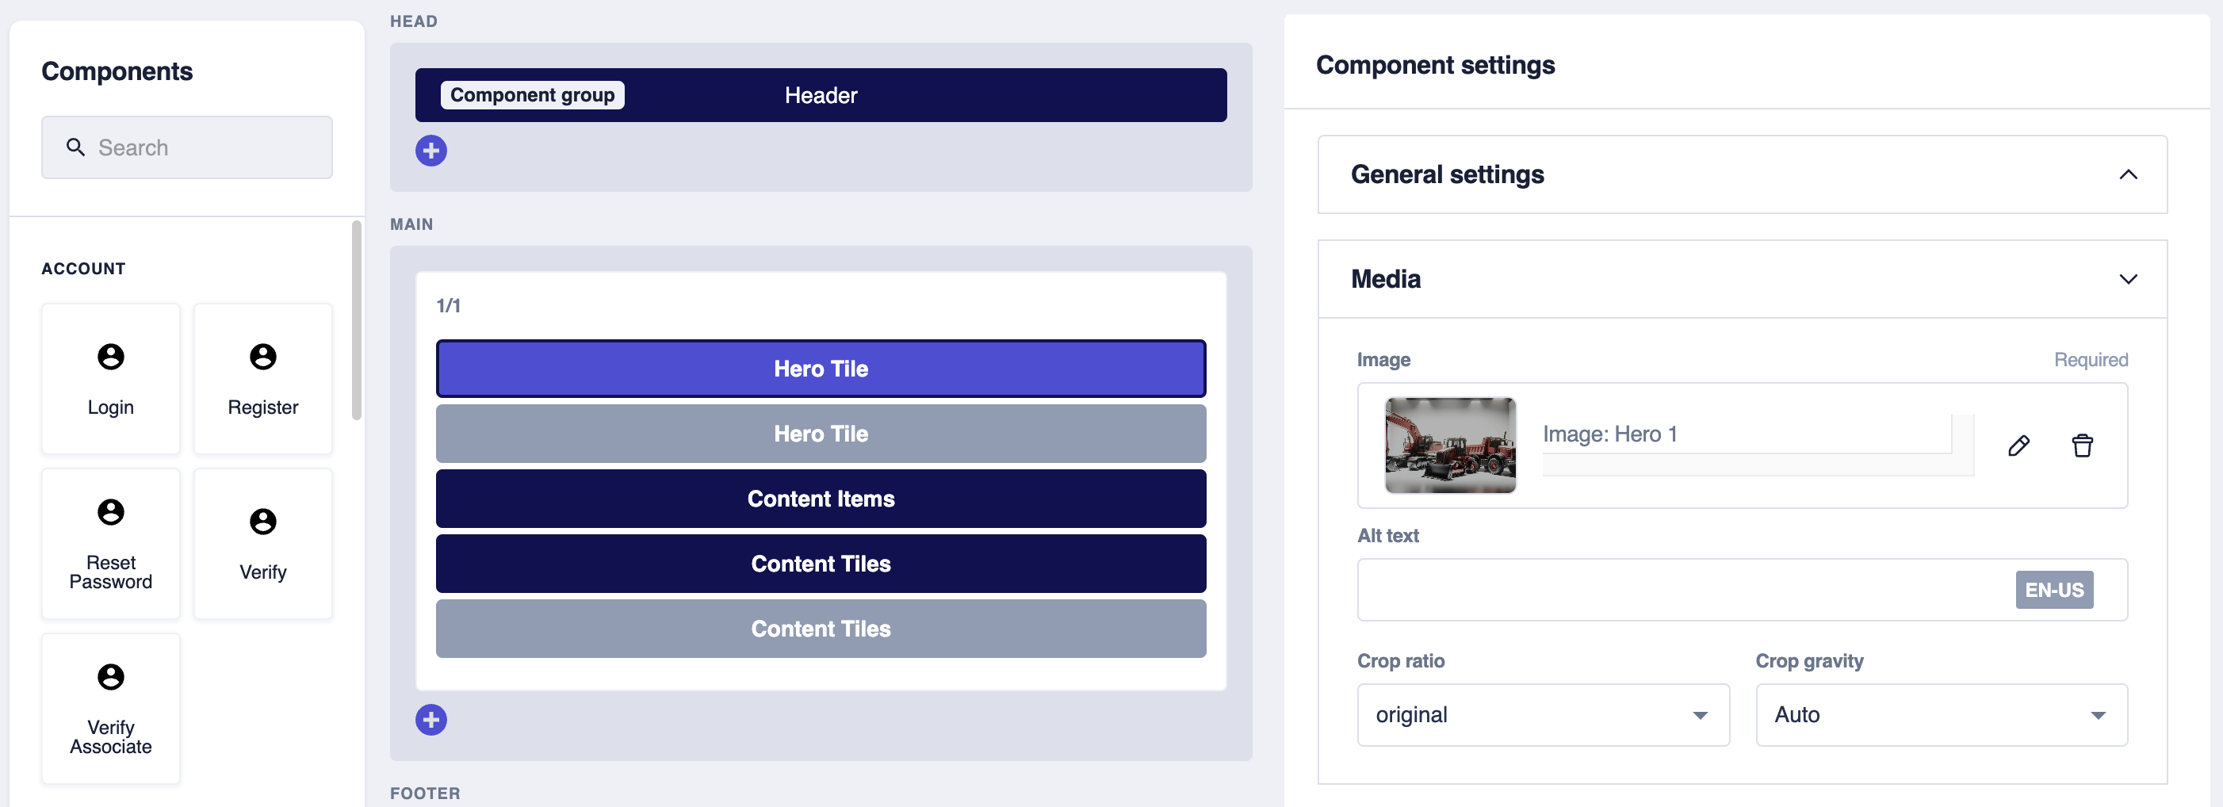Click the plus icon below Main section
Viewport: 2223px width, 807px height.
pyautogui.click(x=430, y=719)
